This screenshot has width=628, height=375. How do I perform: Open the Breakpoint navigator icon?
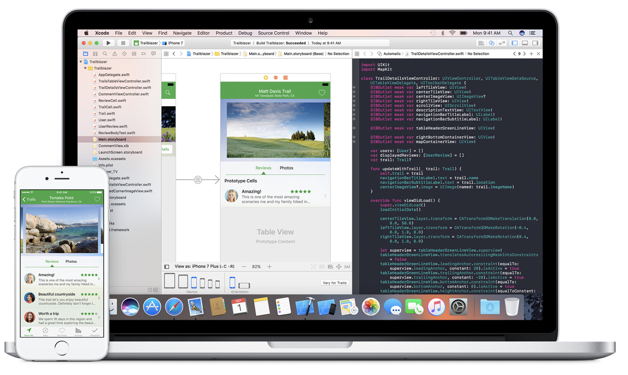click(144, 54)
